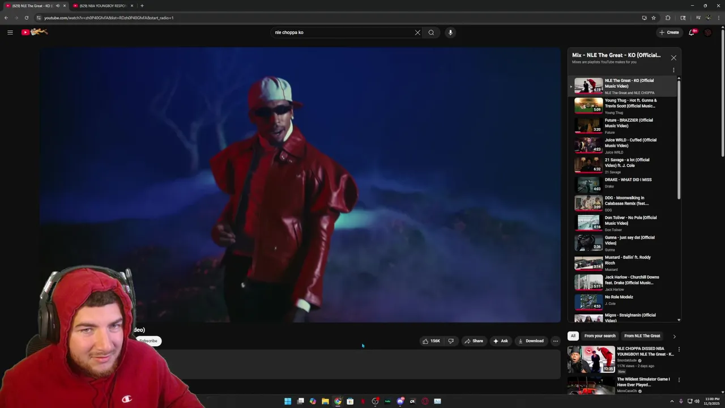Open the Create button
725x408 pixels.
[669, 32]
